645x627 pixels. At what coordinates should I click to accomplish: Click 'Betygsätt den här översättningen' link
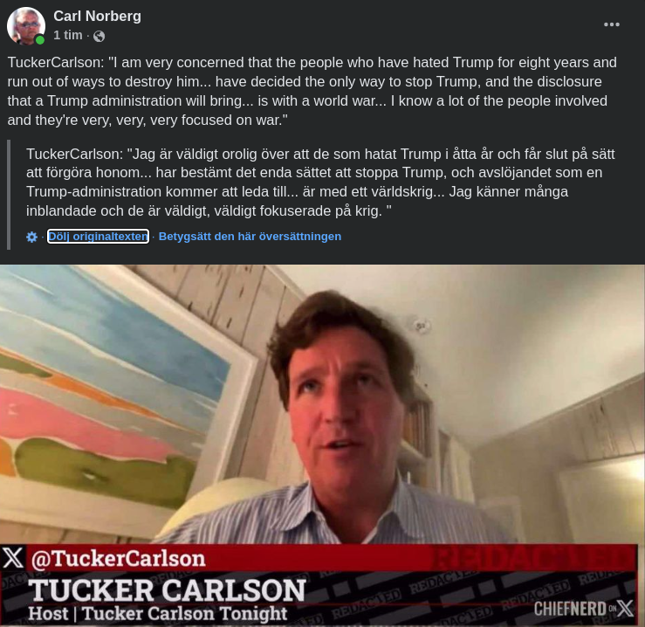click(x=250, y=237)
